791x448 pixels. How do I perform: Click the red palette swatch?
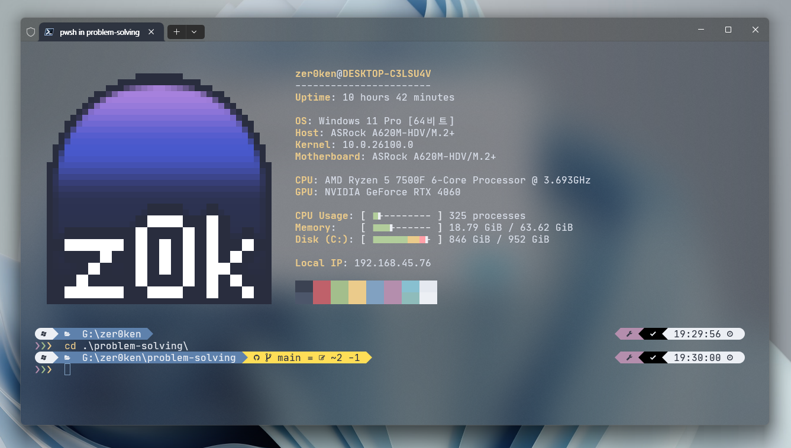(322, 292)
